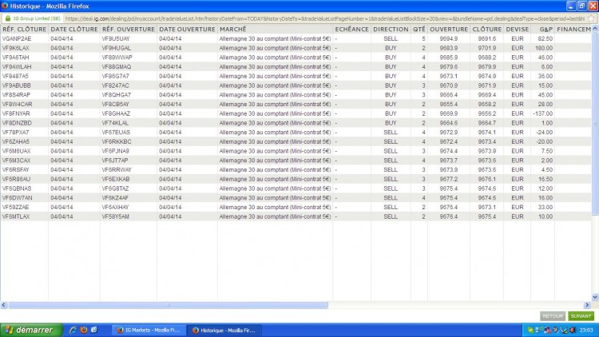Click the horizontal scrollbar right arrow
This screenshot has width=599, height=337.
pyautogui.click(x=588, y=305)
